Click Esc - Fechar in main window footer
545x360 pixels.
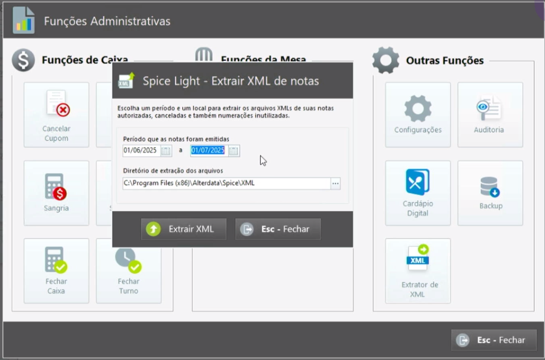pyautogui.click(x=494, y=340)
